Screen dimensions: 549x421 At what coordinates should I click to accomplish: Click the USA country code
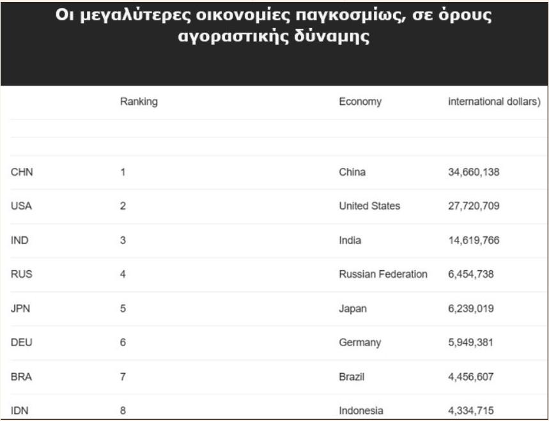coord(22,206)
